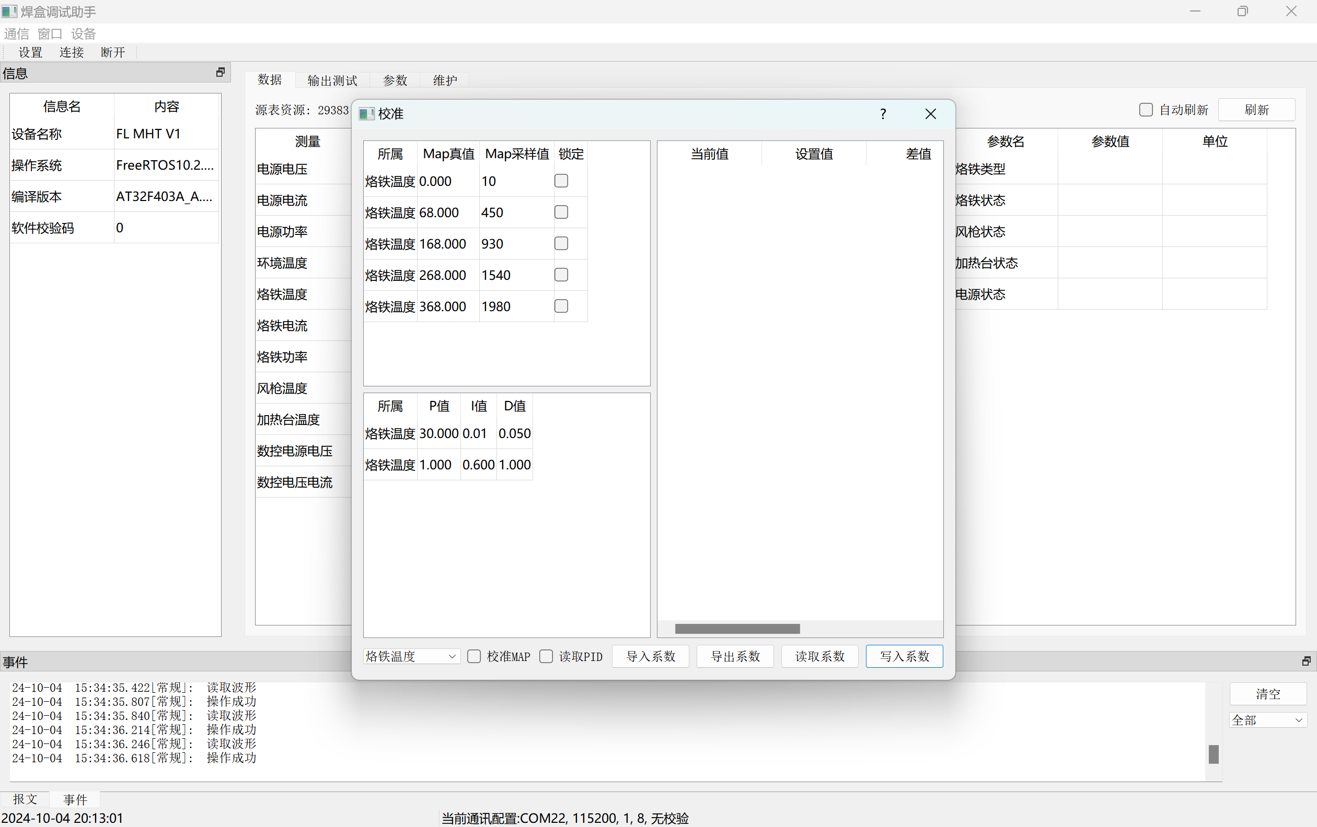The height and width of the screenshot is (827, 1317).
Task: Select the 软件校验码 info row
Action: 114,228
